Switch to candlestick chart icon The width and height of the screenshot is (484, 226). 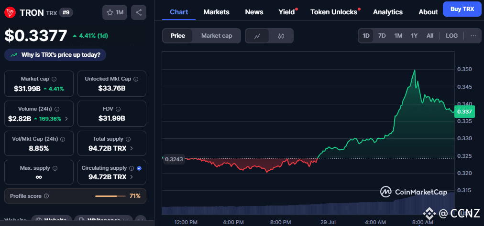[x=281, y=36]
